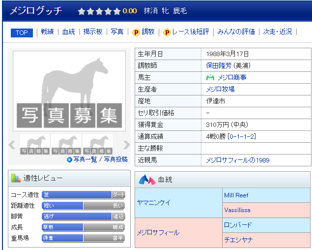Click the first rating star
The image size is (312, 250).
[82, 11]
